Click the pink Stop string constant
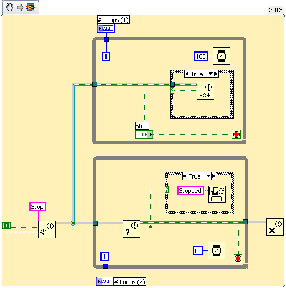 [37, 207]
